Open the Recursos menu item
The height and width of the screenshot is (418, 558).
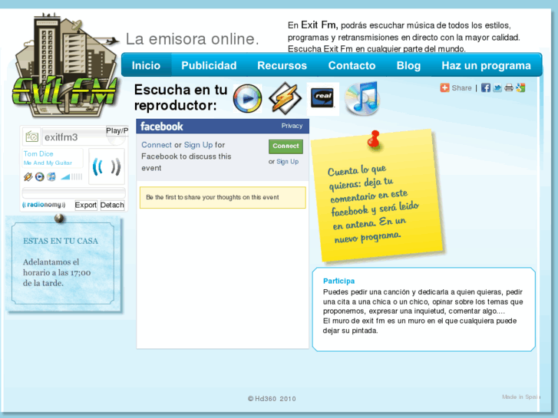click(282, 65)
